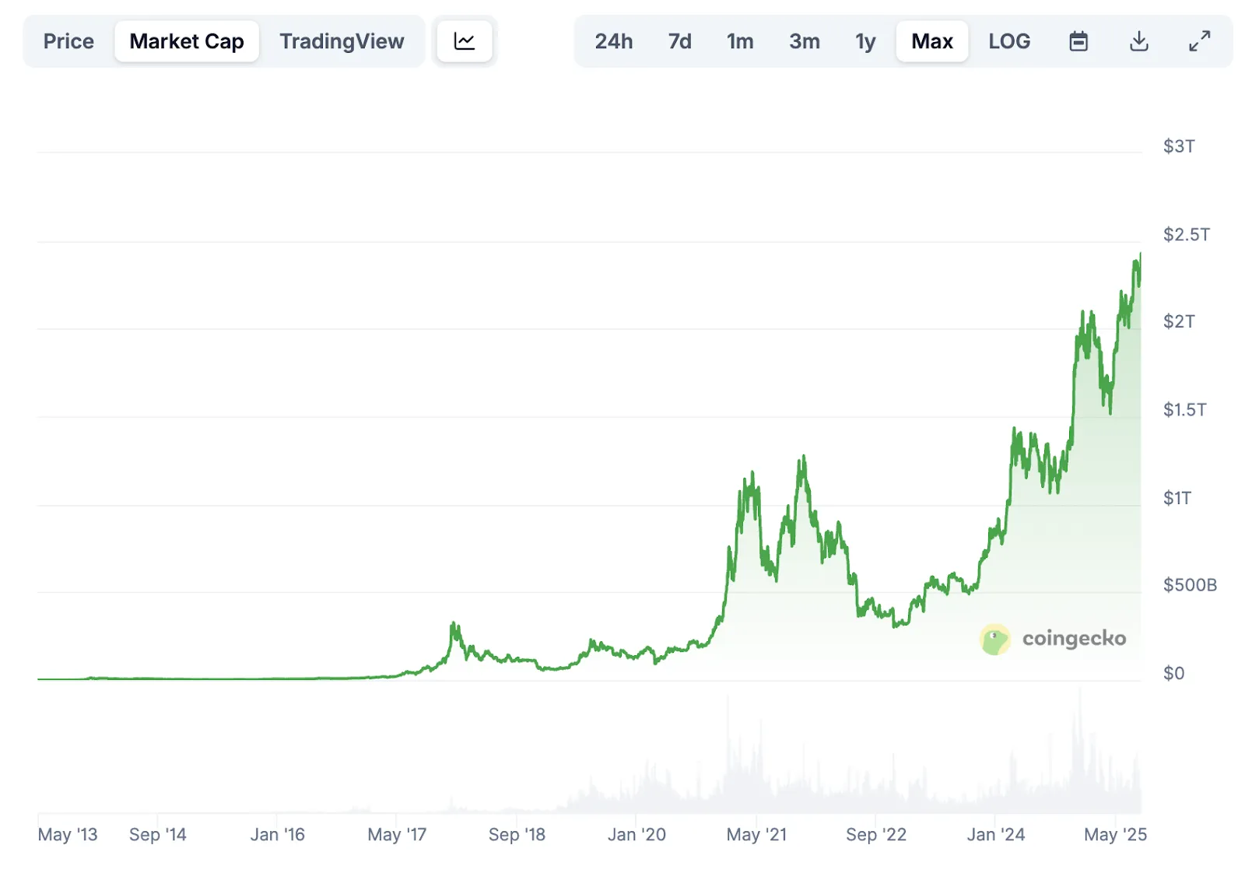The image size is (1245, 873).
Task: Switch to the Price tab
Action: point(68,41)
